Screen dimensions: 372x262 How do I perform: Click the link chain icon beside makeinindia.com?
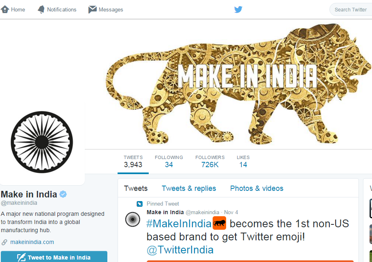click(4, 242)
